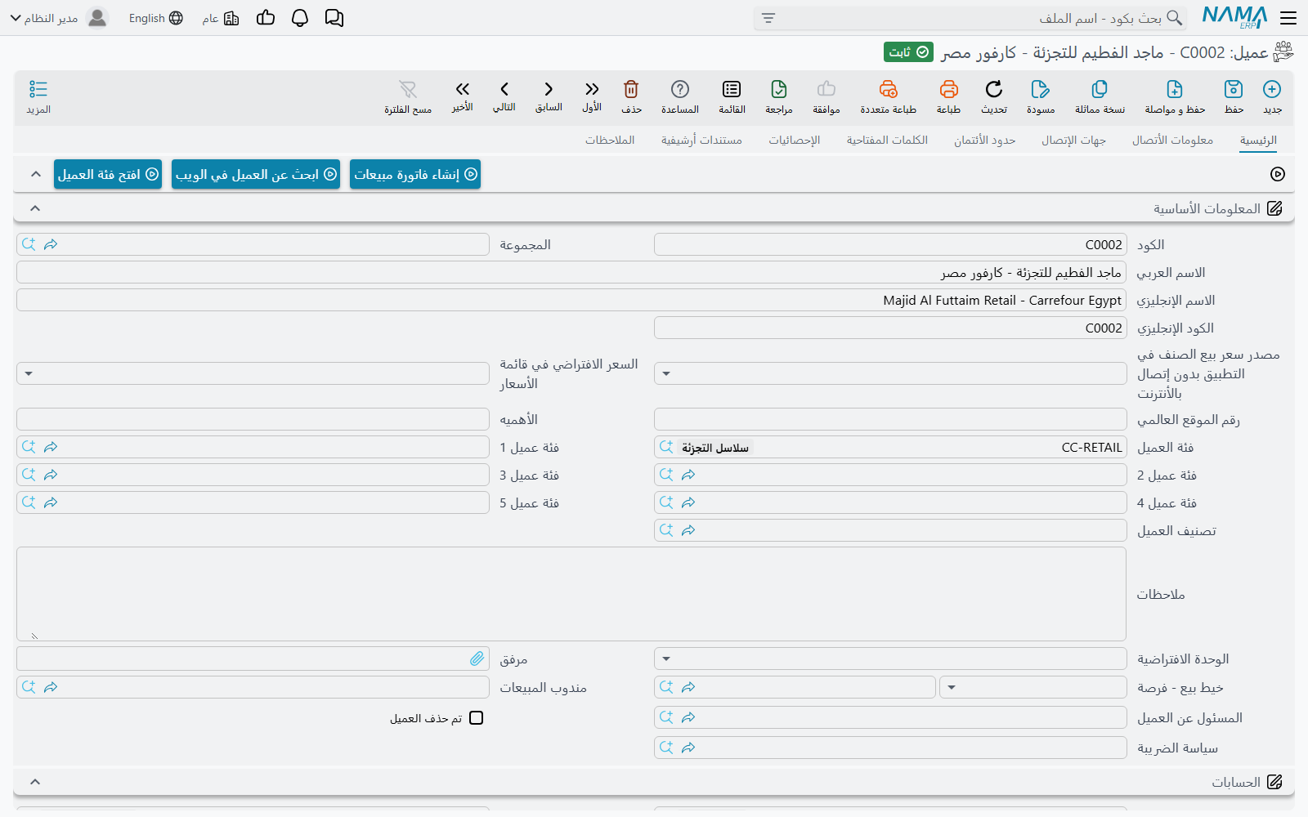The width and height of the screenshot is (1308, 817).
Task: Open the مصدر سعر بيع الصنف dropdown
Action: pos(666,373)
